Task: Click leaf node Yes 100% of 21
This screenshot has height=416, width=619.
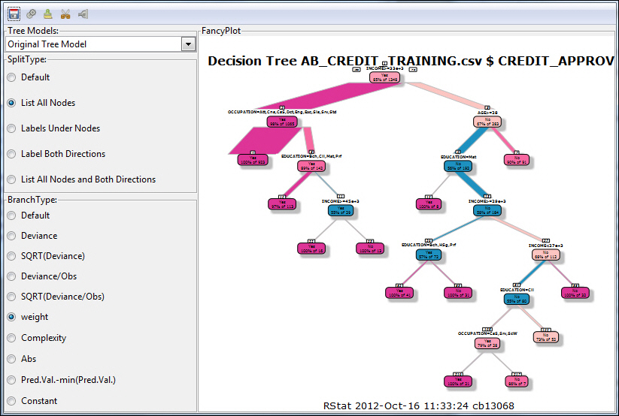Action: (457, 381)
